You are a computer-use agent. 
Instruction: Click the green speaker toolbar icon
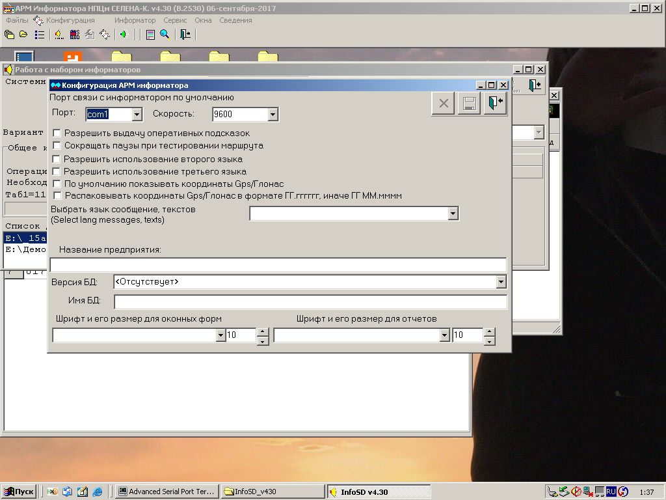[x=124, y=35]
